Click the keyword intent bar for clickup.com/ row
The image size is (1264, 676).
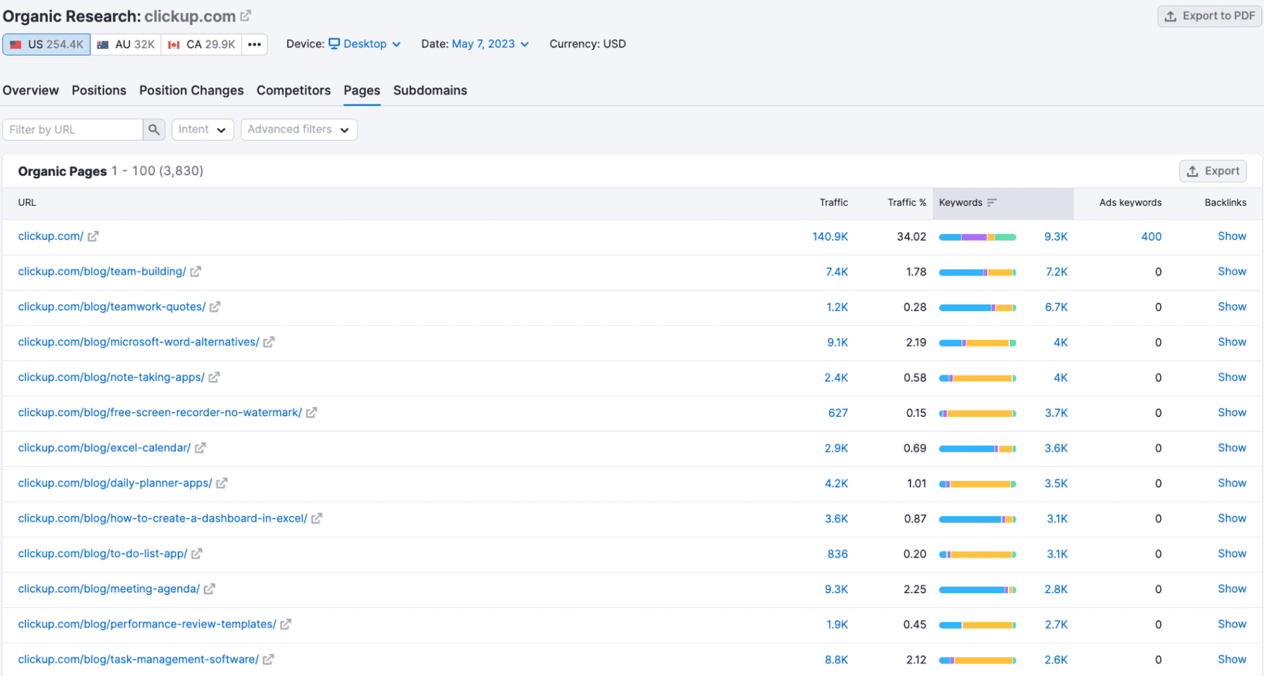(978, 237)
